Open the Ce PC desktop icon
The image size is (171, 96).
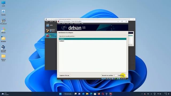[x=3, y=4]
